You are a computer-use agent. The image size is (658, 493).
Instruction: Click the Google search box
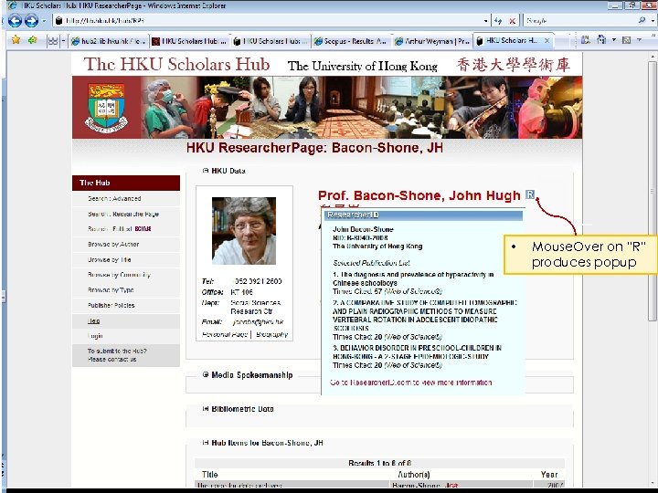pyautogui.click(x=581, y=20)
